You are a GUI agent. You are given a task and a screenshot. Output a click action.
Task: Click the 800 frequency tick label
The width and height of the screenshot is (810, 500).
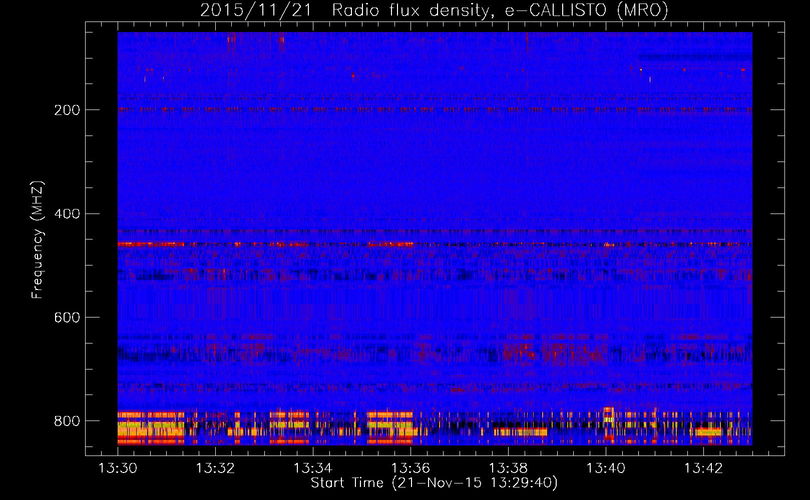[x=67, y=421]
